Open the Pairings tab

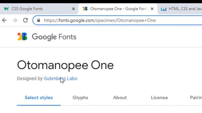tap(196, 98)
